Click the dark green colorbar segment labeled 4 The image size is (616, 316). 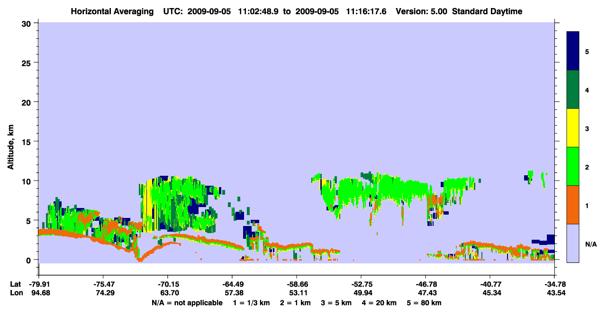tap(573, 90)
